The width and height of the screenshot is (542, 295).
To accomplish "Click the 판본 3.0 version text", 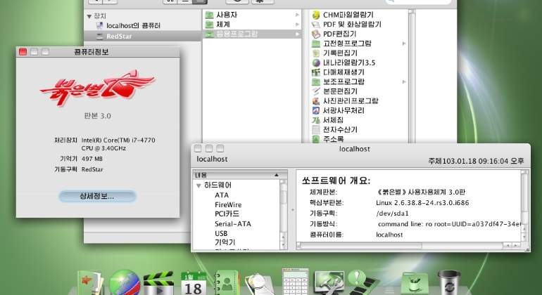I will pos(97,116).
